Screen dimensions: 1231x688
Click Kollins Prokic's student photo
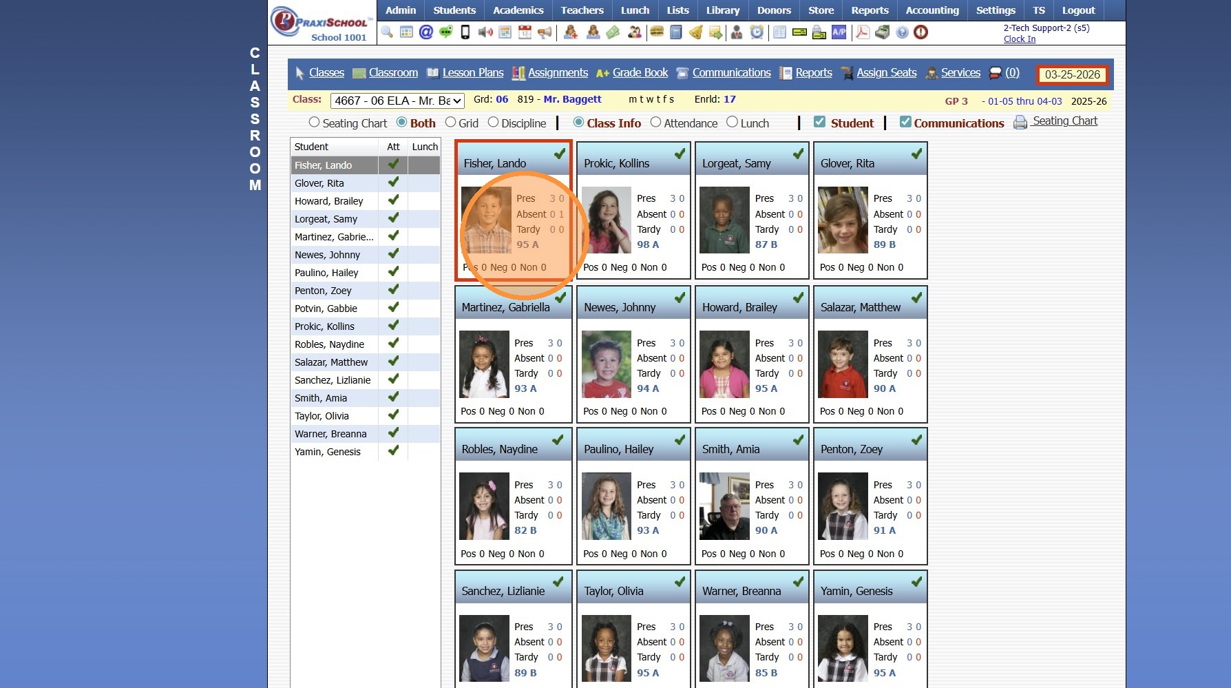click(x=607, y=220)
